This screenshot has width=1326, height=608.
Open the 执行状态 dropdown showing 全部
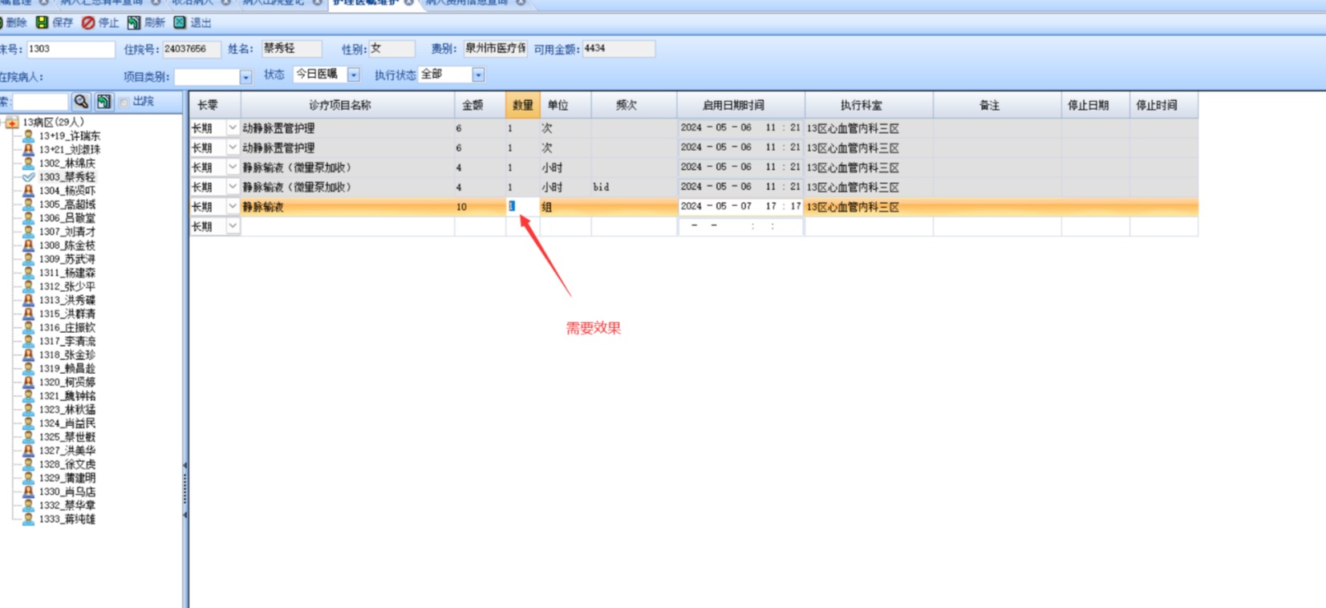(x=478, y=75)
